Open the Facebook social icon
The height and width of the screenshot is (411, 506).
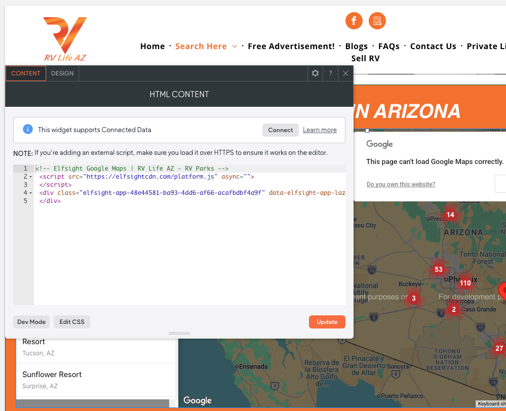354,21
